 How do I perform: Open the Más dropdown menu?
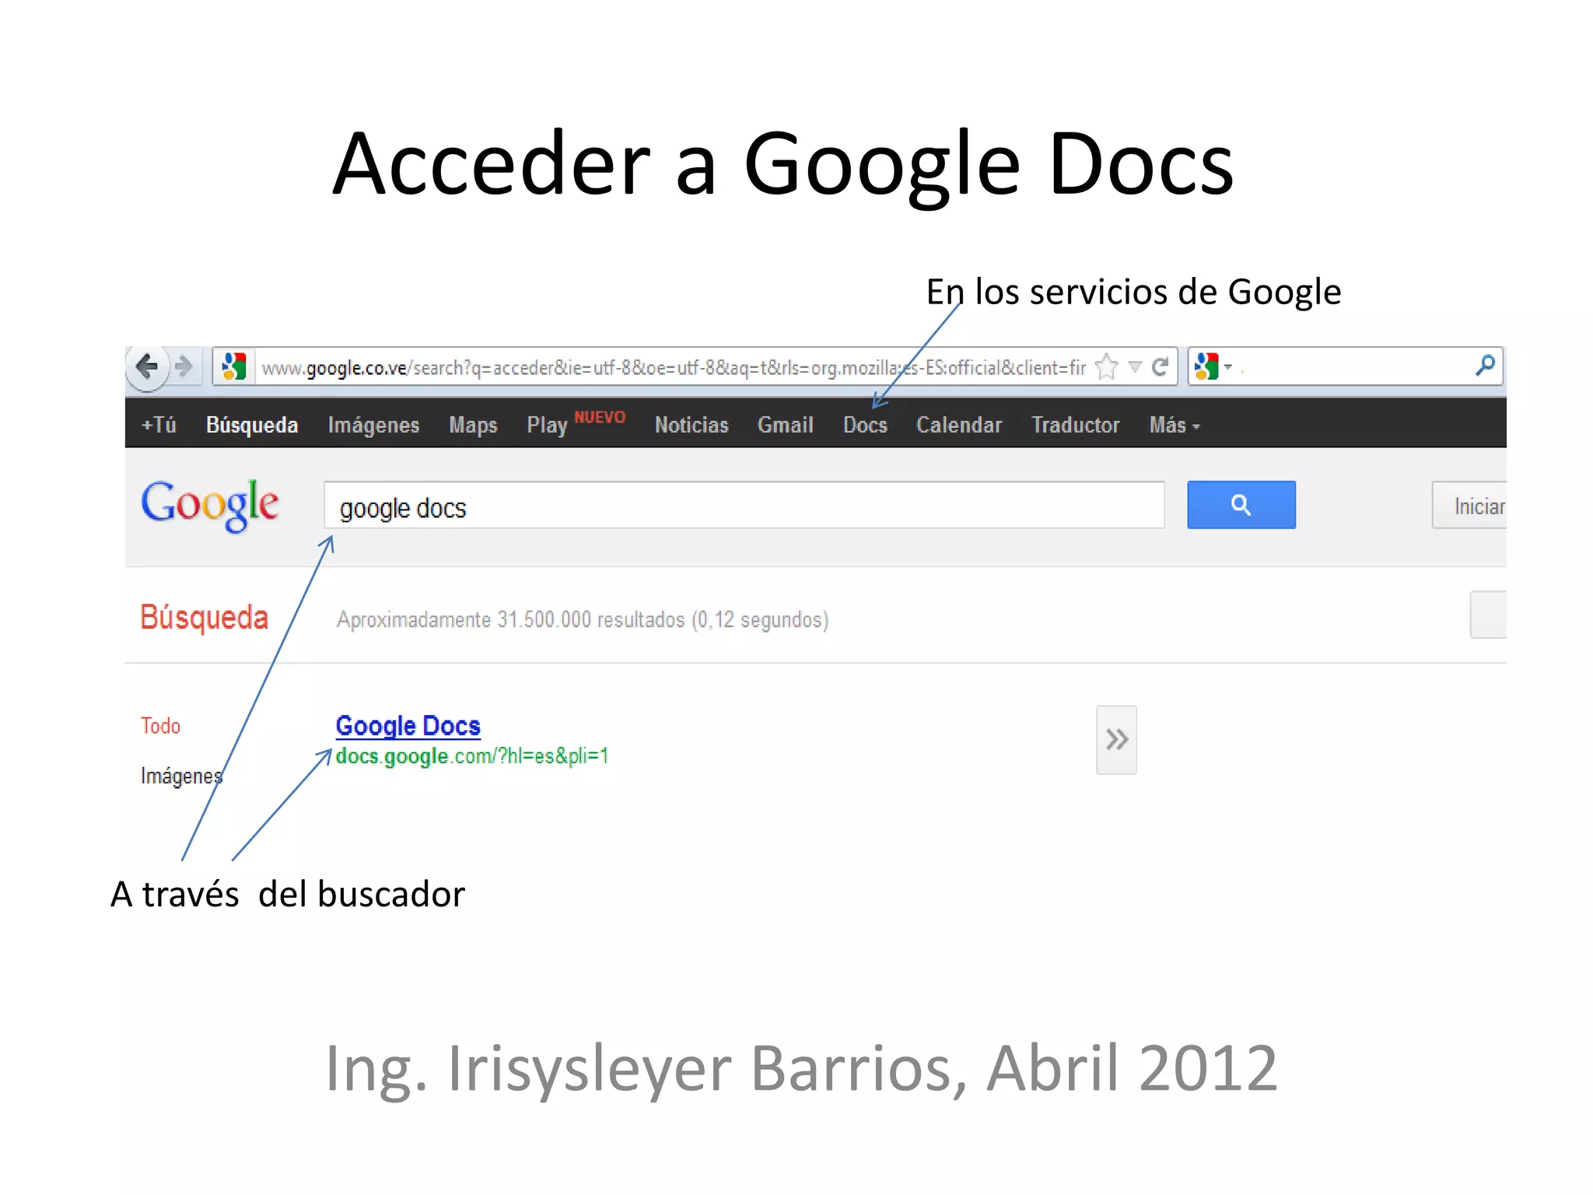[1174, 425]
